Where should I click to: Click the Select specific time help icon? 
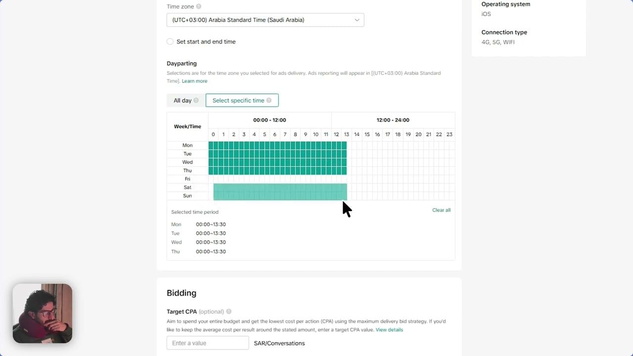coord(269,100)
